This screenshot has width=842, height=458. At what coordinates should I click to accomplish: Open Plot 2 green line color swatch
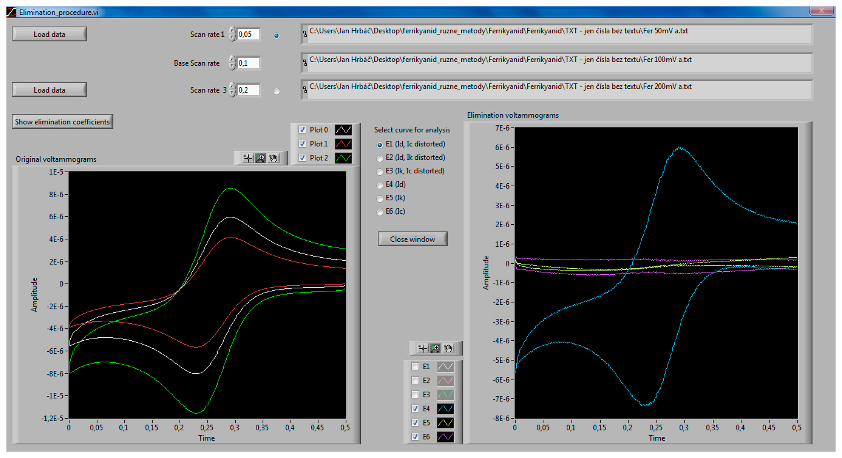pyautogui.click(x=343, y=158)
